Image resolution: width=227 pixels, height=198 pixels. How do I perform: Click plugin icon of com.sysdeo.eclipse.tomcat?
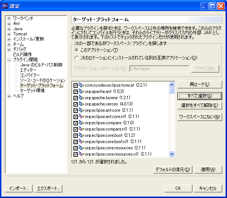[x=82, y=85]
